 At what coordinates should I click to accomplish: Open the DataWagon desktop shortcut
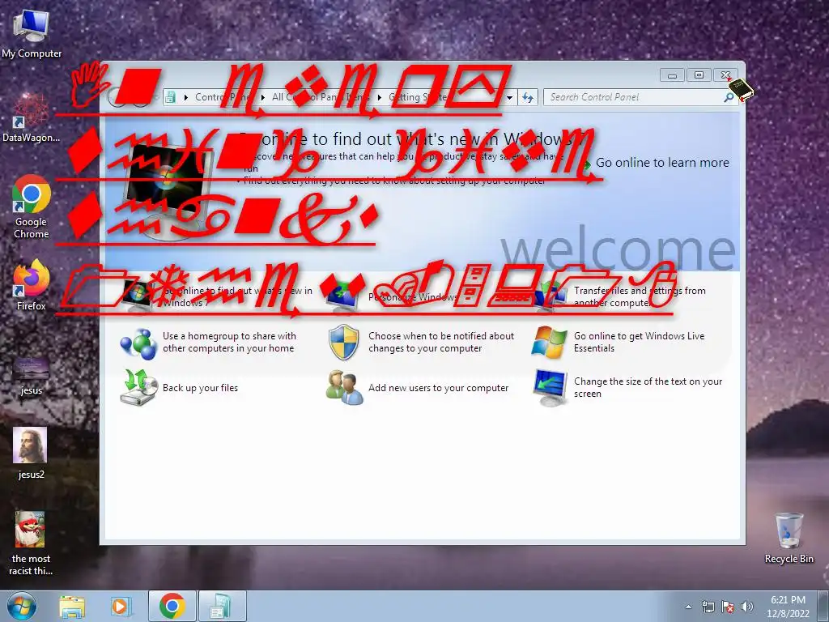coord(31,117)
